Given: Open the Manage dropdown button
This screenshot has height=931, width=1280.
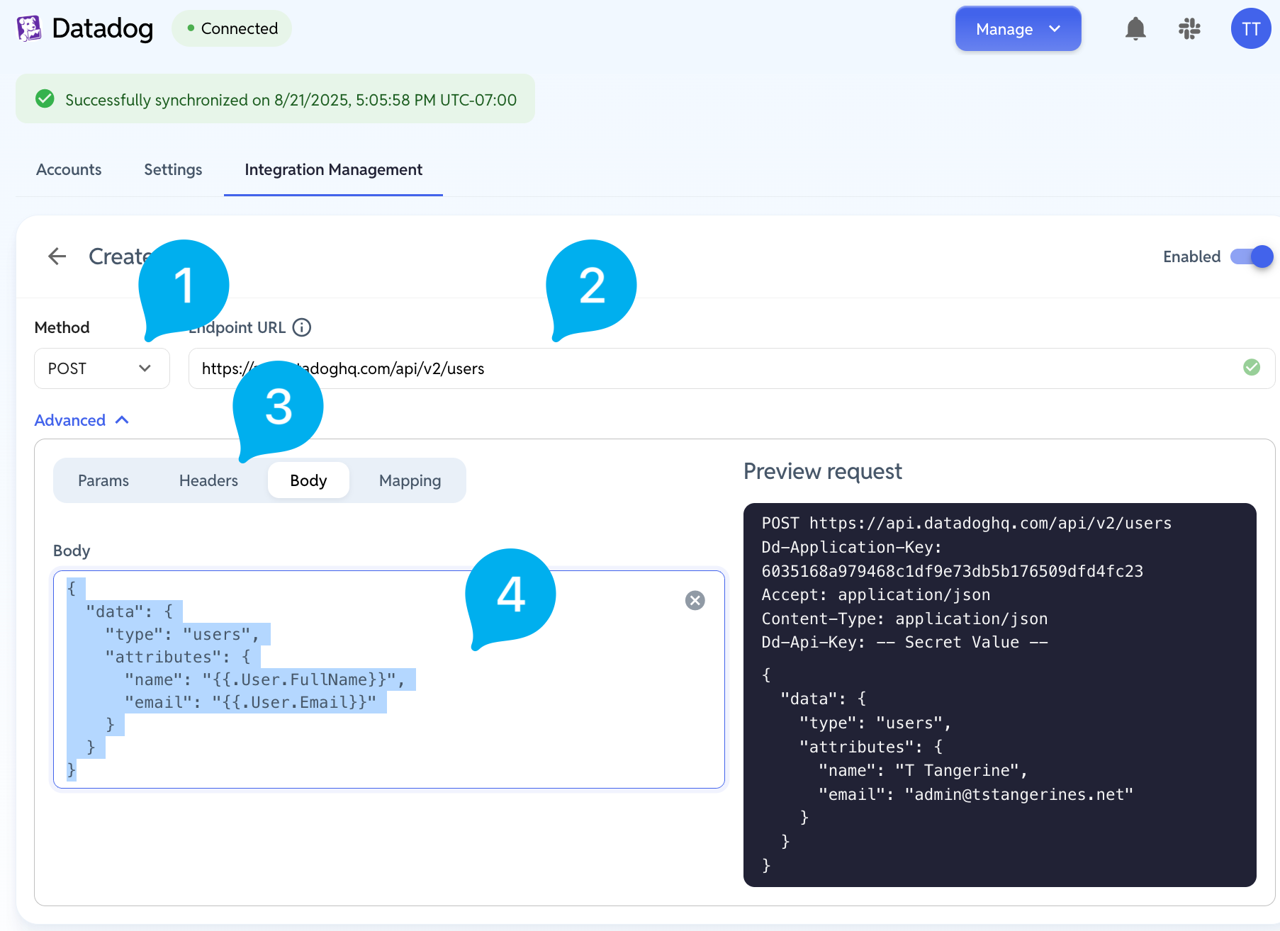Looking at the screenshot, I should (1018, 29).
